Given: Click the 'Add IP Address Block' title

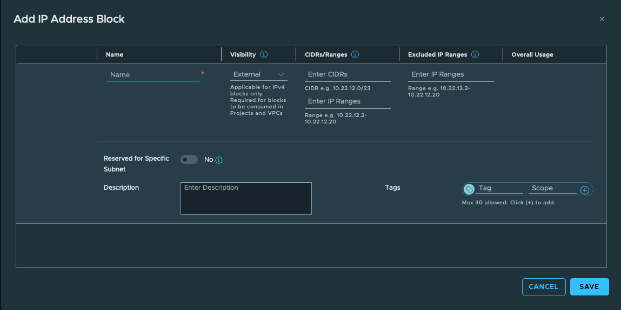Looking at the screenshot, I should point(69,19).
